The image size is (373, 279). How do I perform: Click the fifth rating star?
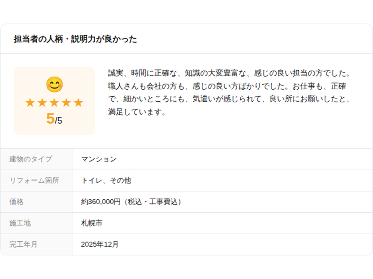(78, 103)
